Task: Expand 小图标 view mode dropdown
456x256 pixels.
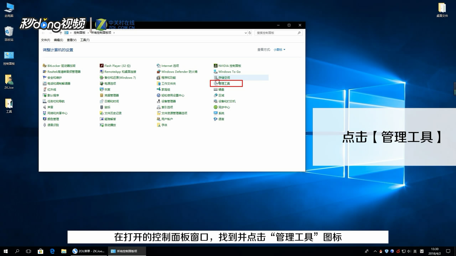Action: (279, 50)
